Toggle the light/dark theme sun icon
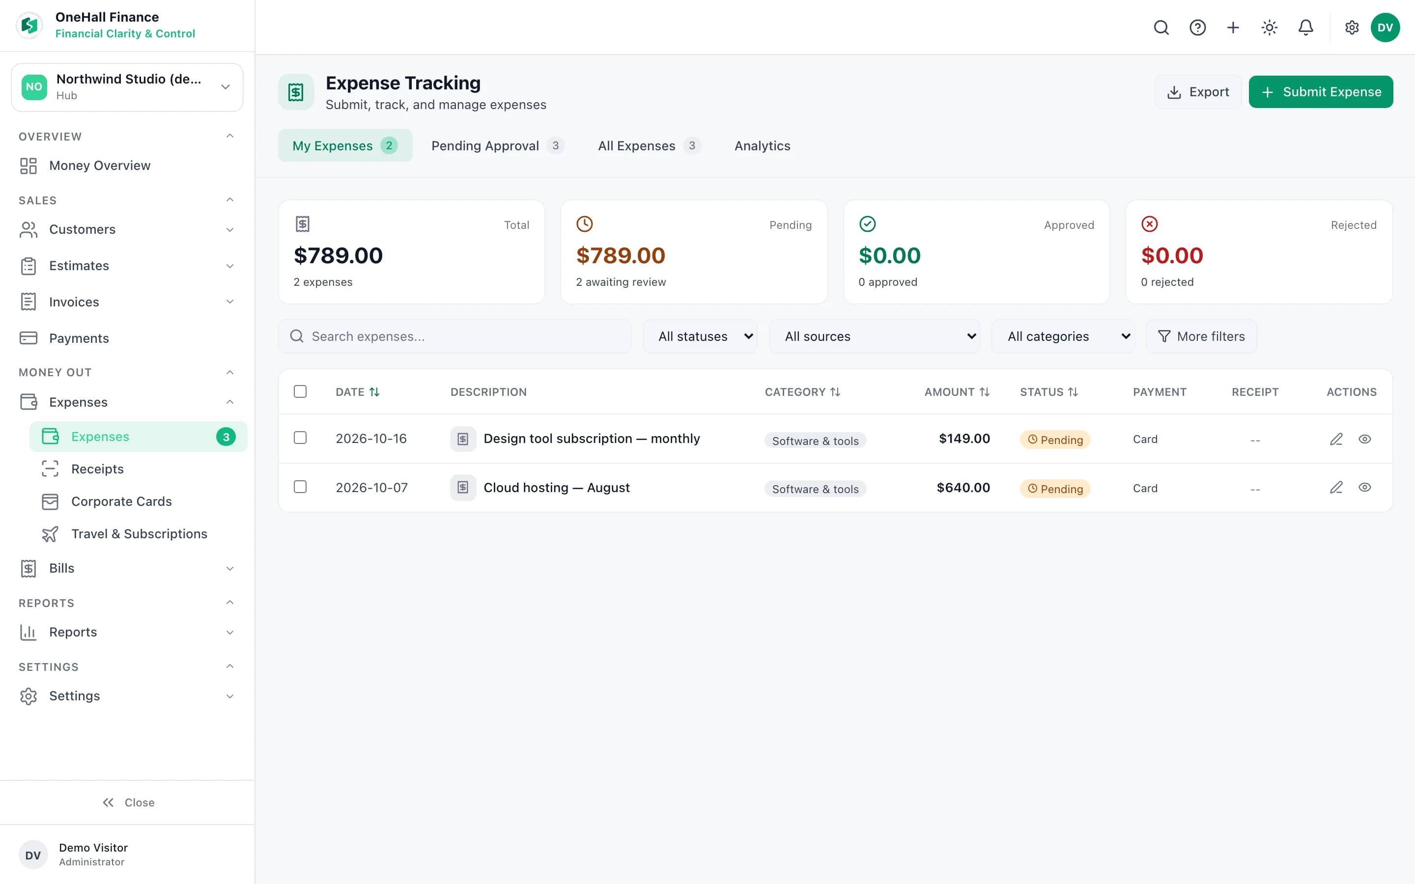This screenshot has height=884, width=1415. pyautogui.click(x=1270, y=28)
